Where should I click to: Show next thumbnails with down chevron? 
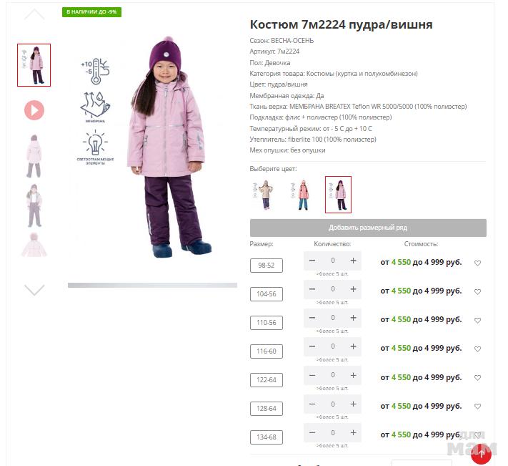[34, 290]
